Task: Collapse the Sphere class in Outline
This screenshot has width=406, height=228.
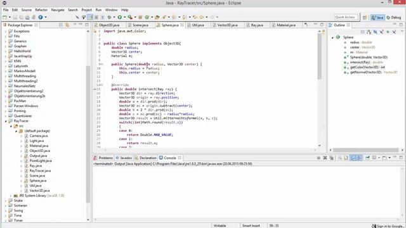Action: coord(332,37)
